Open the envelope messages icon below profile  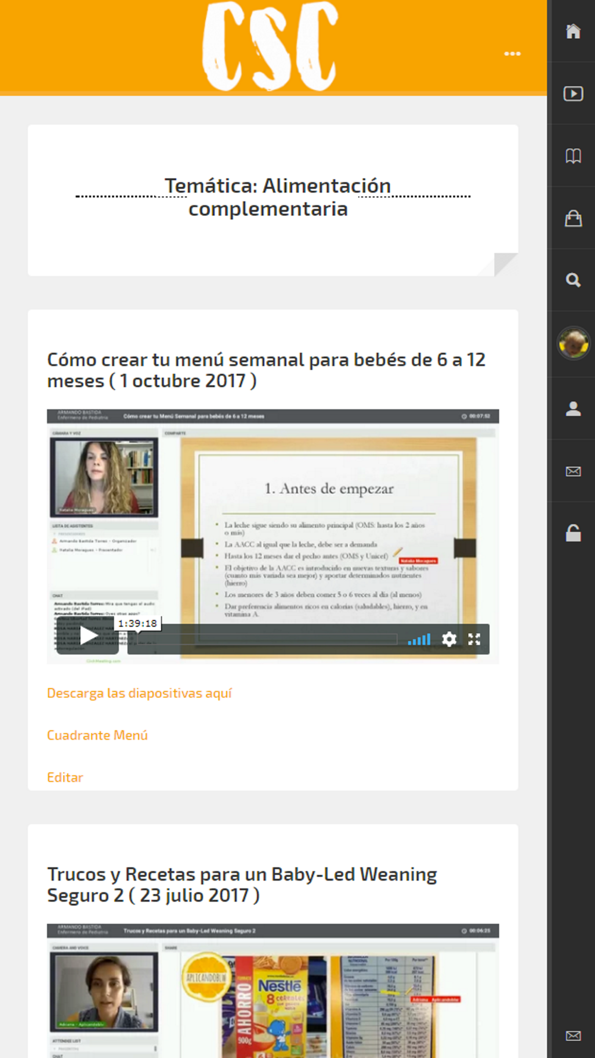coord(573,471)
